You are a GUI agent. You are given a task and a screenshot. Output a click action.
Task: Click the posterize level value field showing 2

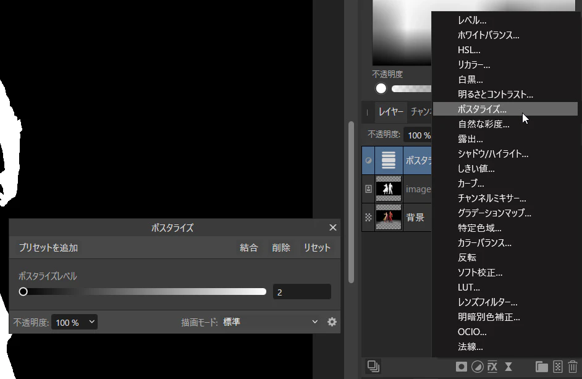click(x=302, y=292)
